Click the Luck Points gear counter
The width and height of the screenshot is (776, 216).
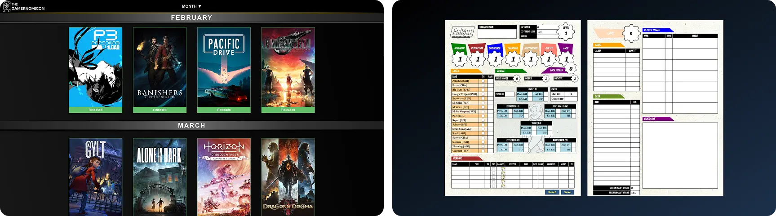point(571,69)
